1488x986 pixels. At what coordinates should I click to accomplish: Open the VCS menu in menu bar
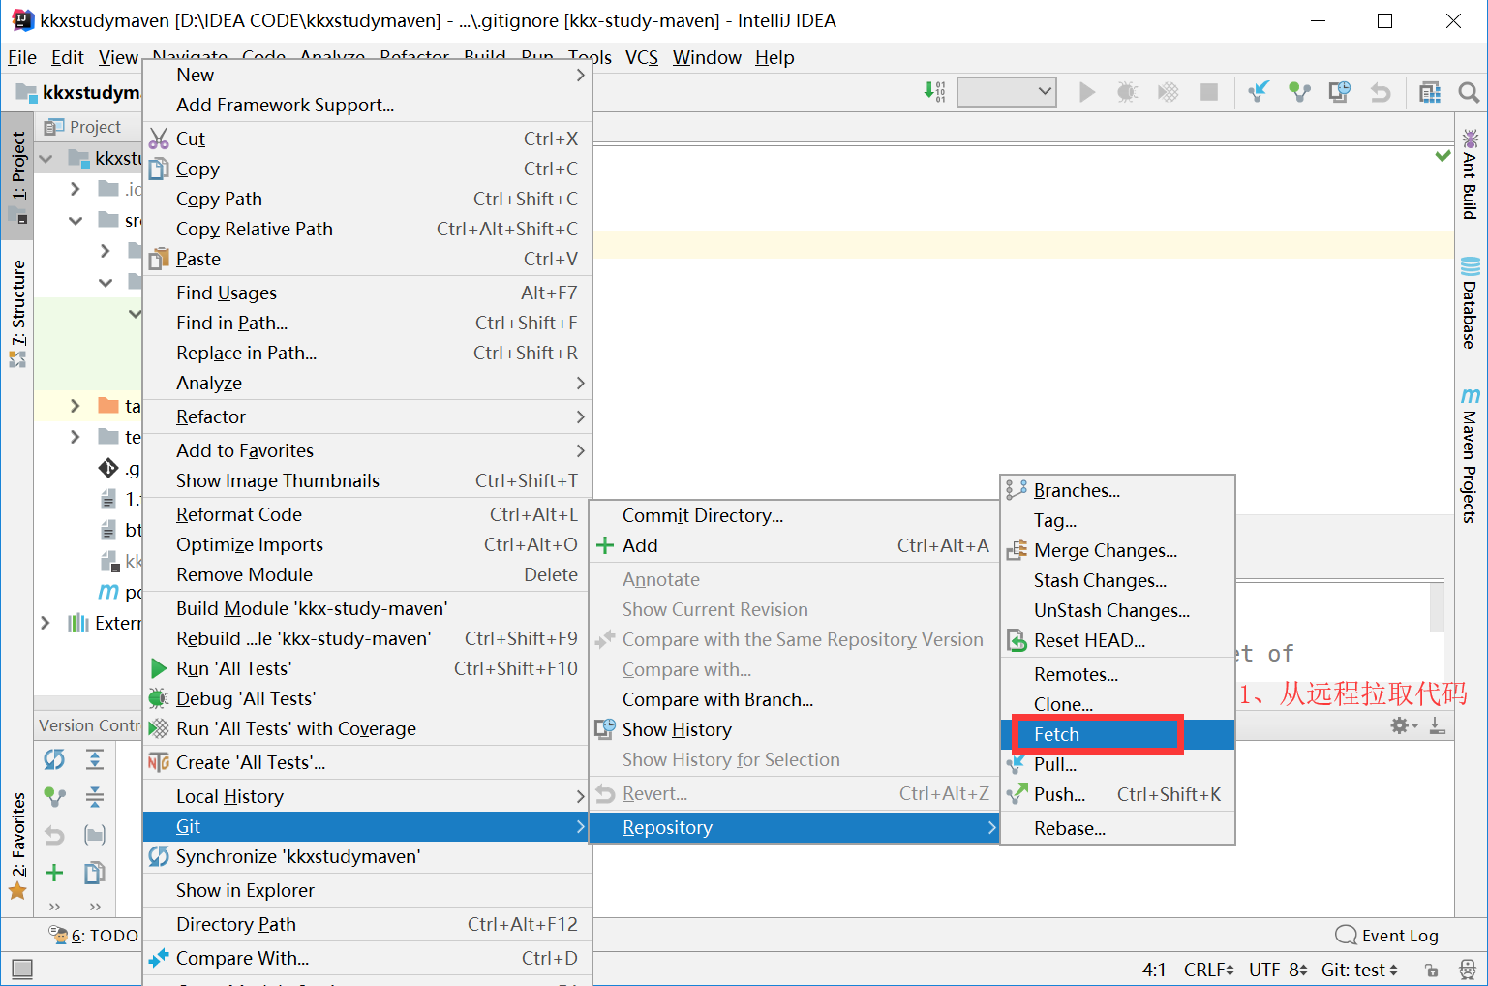[642, 57]
